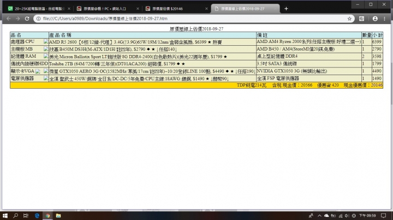Viewport: 393px width, 220px height.
Task: Click the 品名 column header
Action: pos(29,35)
